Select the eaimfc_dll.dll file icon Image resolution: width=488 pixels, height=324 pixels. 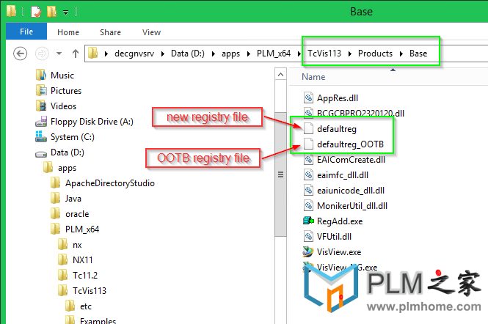coord(308,174)
